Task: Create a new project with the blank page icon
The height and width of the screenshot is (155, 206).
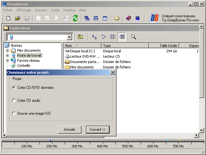Action: [9, 18]
